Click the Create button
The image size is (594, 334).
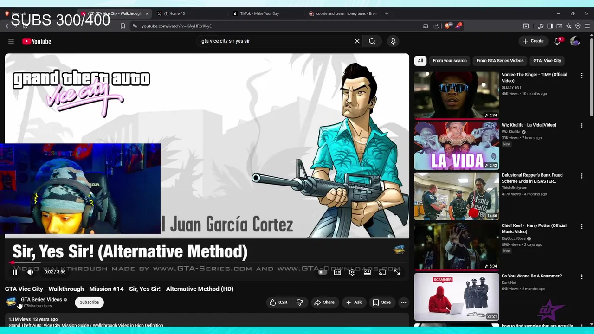click(x=533, y=41)
